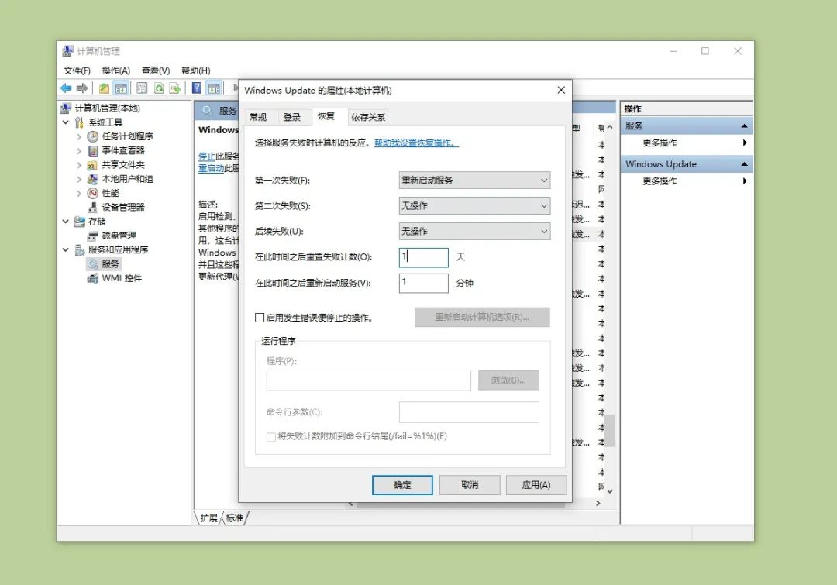Viewport: 837px width, 585px height.
Task: Click the 重启动 service link
Action: (x=211, y=169)
